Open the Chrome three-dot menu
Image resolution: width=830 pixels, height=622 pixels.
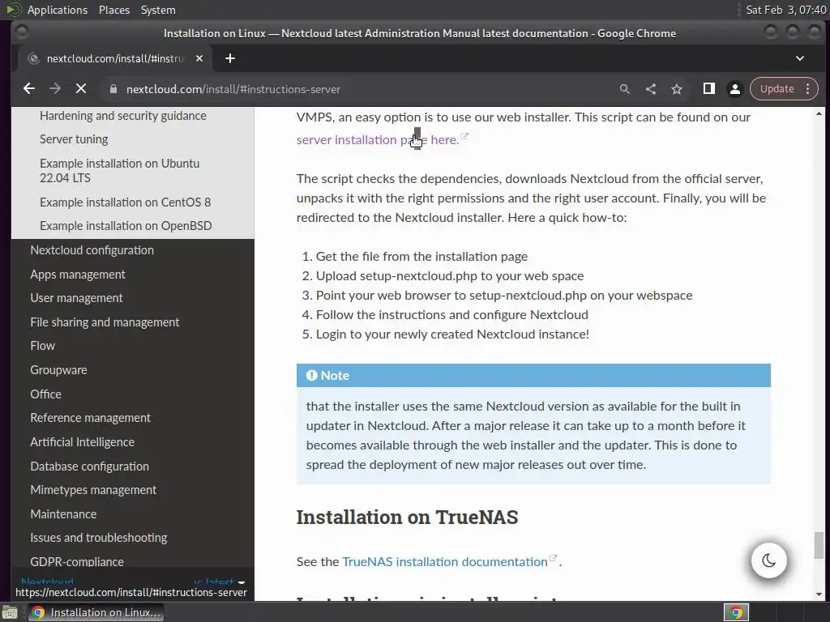click(808, 89)
